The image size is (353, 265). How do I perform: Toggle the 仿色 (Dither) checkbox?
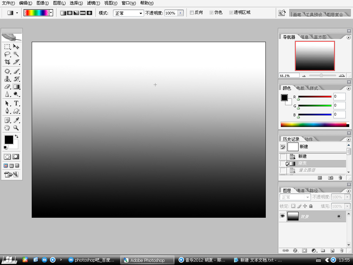[212, 13]
